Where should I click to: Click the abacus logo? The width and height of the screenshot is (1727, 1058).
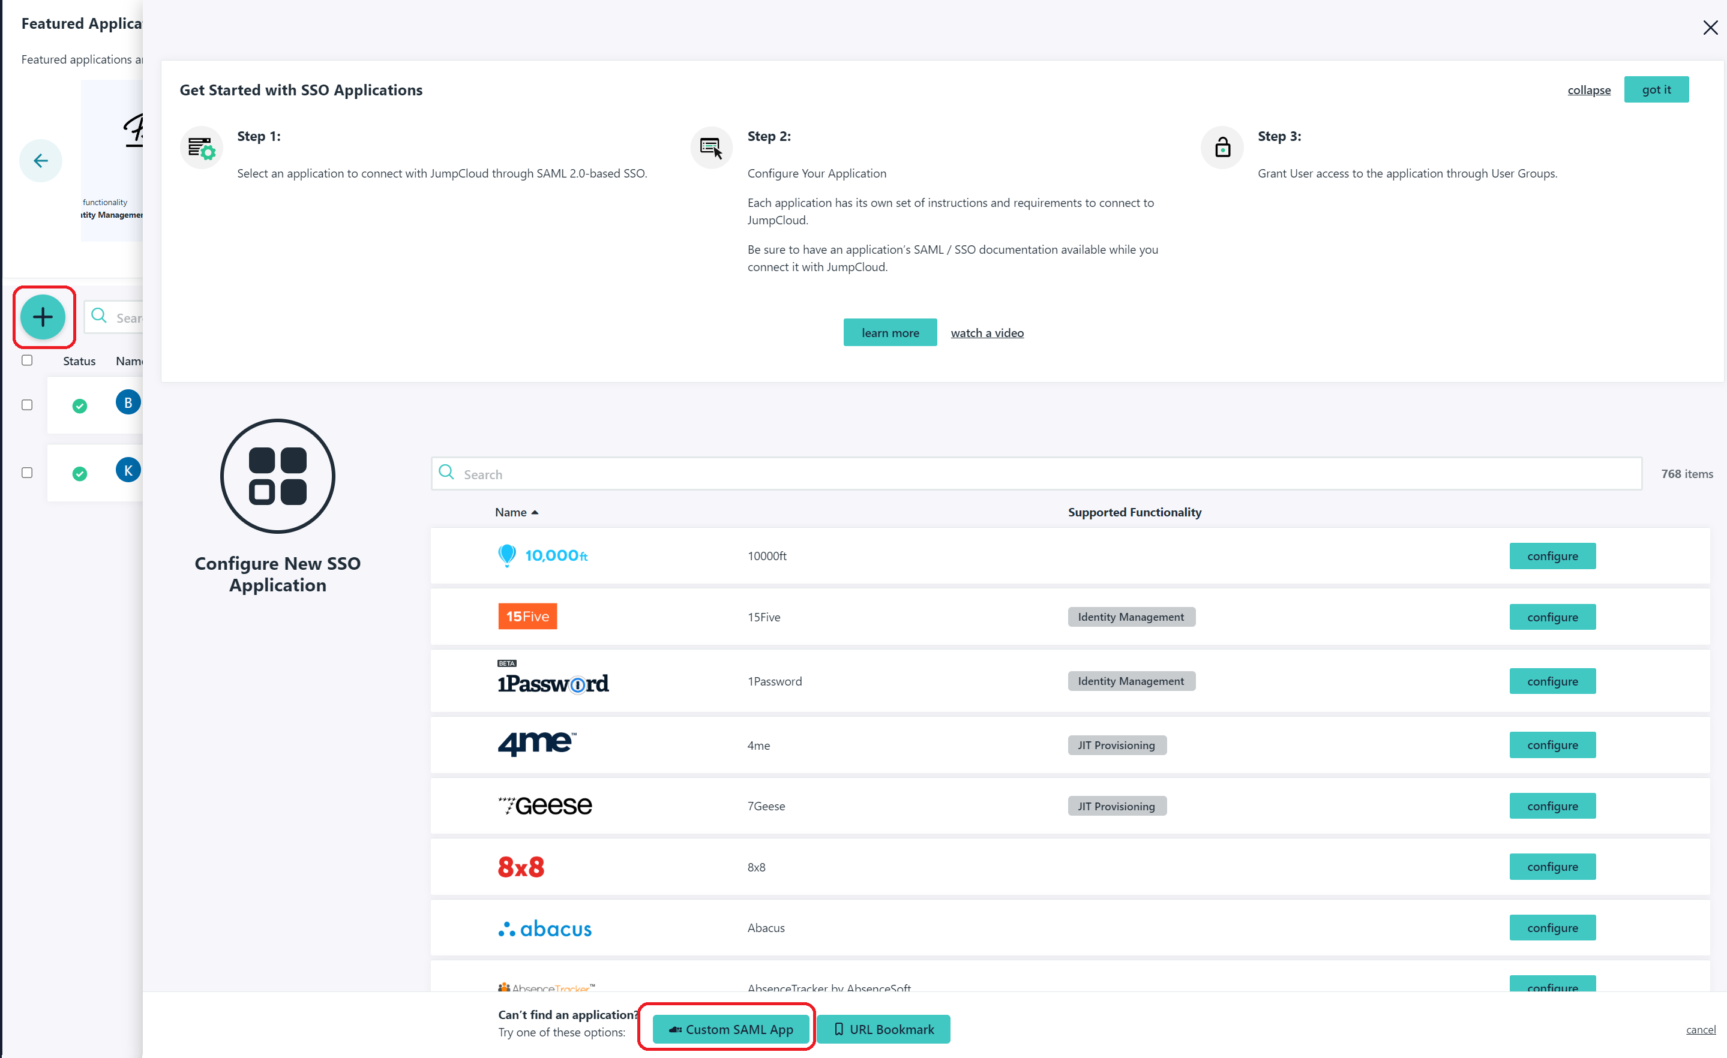pos(545,928)
